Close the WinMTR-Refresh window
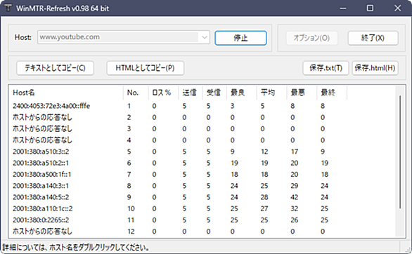Screen dimensions: 412x254 click(x=397, y=8)
